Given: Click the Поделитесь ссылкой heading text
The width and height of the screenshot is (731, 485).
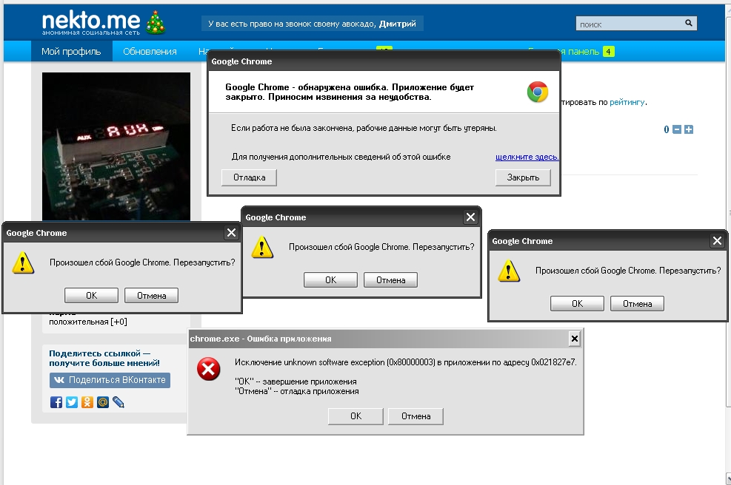Looking at the screenshot, I should pos(104,358).
